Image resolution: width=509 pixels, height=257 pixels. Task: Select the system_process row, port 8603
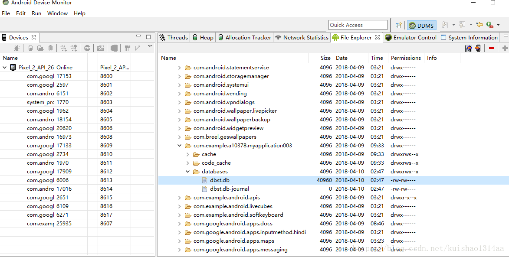pyautogui.click(x=77, y=102)
